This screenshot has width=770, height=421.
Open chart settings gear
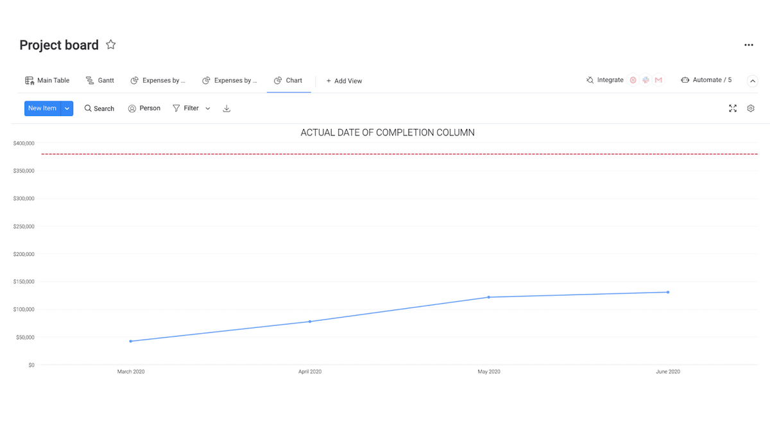(750, 108)
